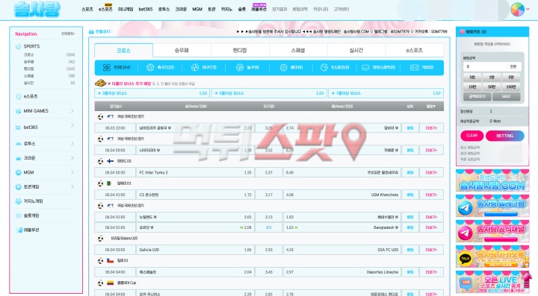The height and width of the screenshot is (296, 538).
Task: Filter by the last scoreboard icon category
Action: [x=415, y=68]
